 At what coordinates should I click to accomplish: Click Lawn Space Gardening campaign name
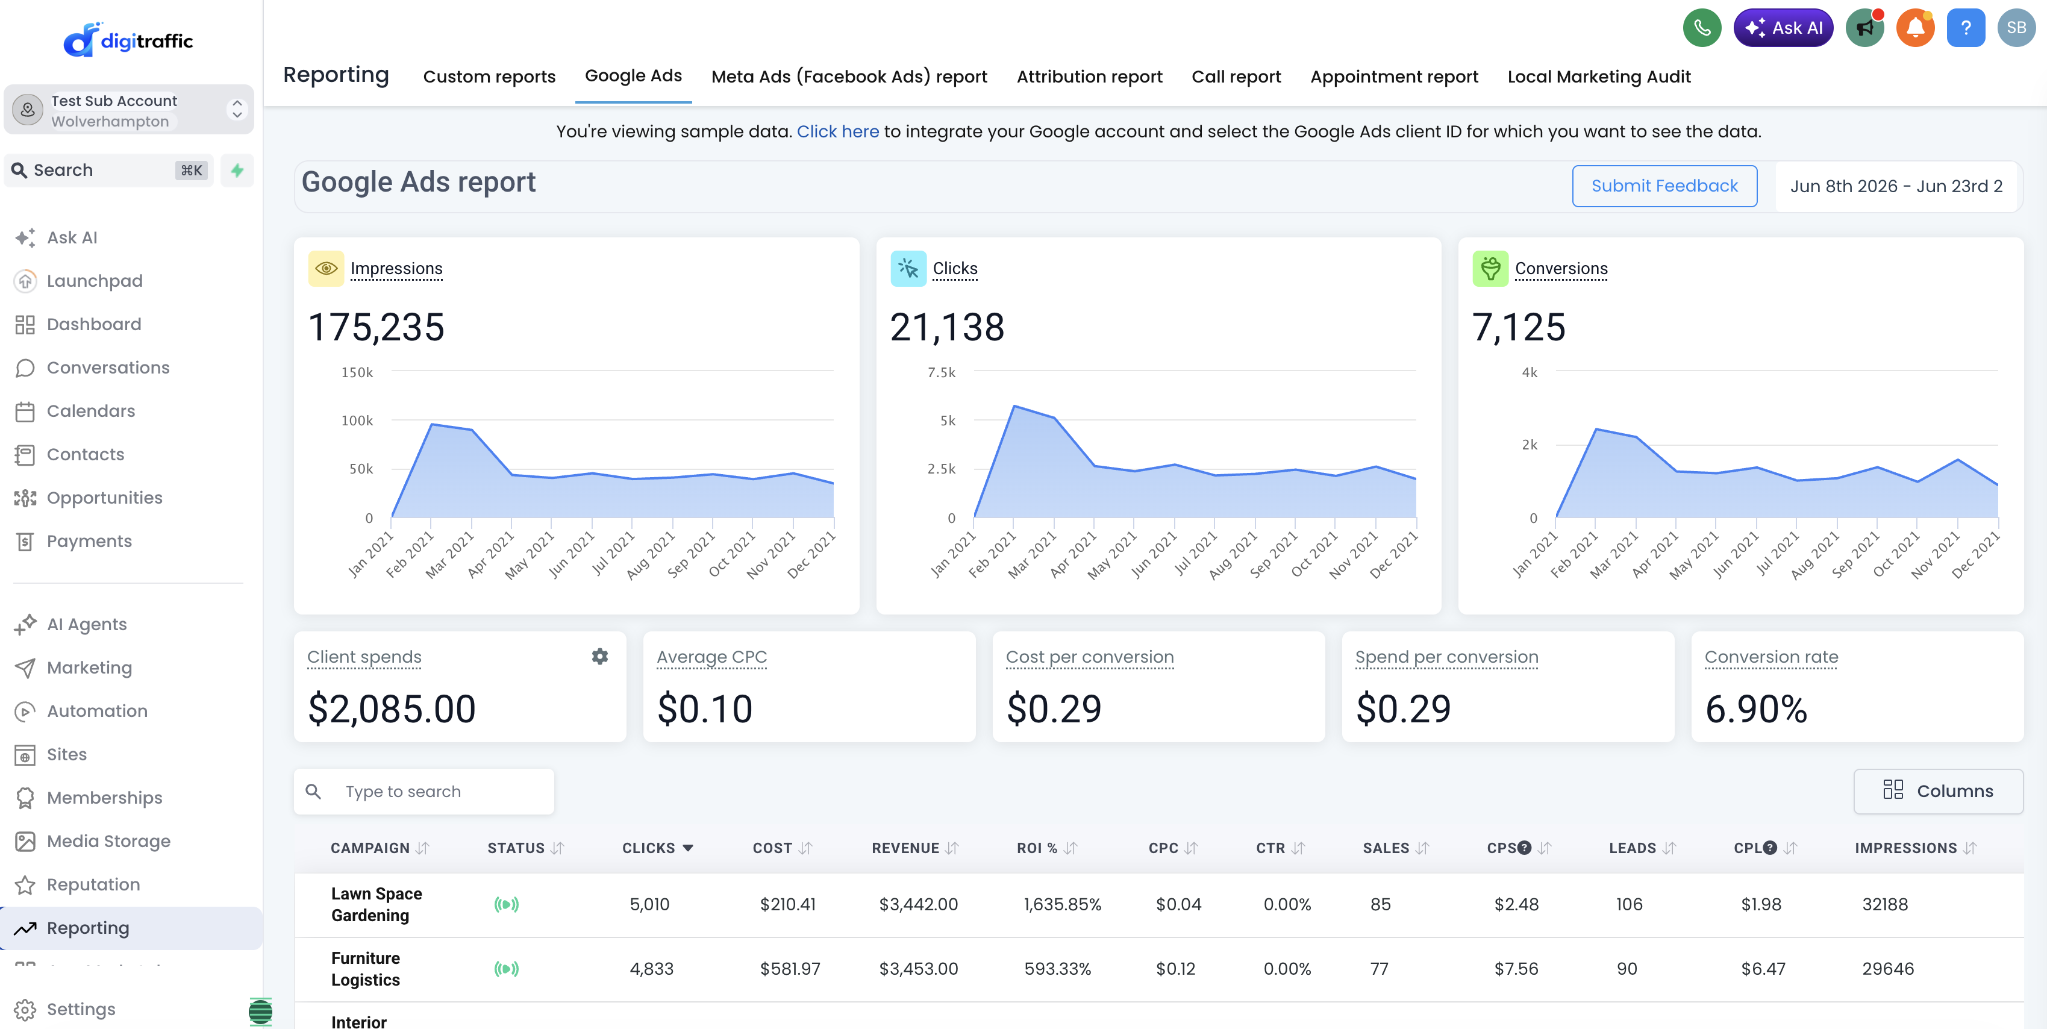tap(377, 904)
